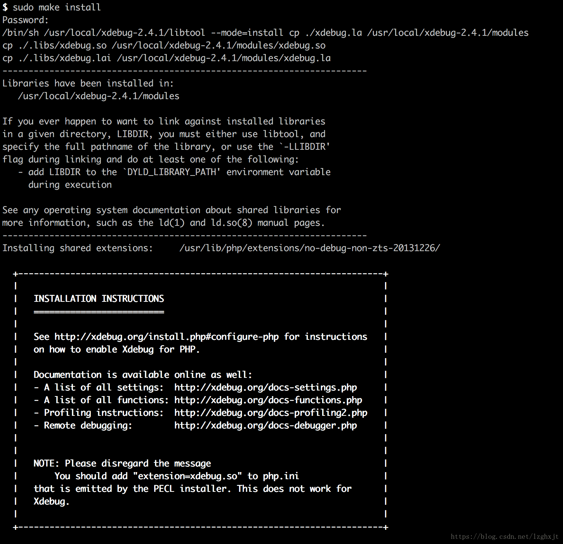Open the docs-functions.php URL
This screenshot has width=563, height=544.
(268, 400)
